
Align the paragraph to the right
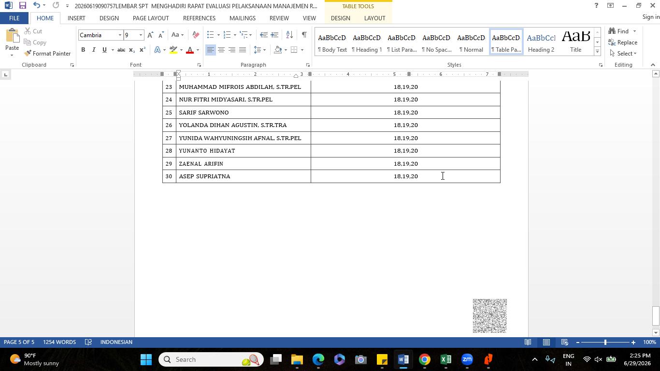(x=231, y=50)
